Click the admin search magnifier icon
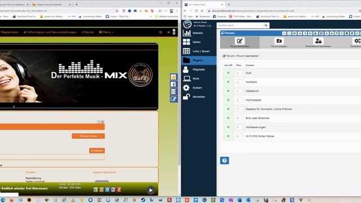The width and height of the screenshot is (361, 203). pyautogui.click(x=266, y=25)
